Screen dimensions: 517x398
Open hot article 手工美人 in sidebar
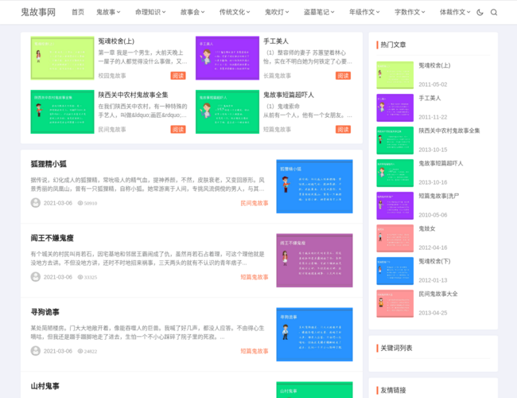click(430, 98)
